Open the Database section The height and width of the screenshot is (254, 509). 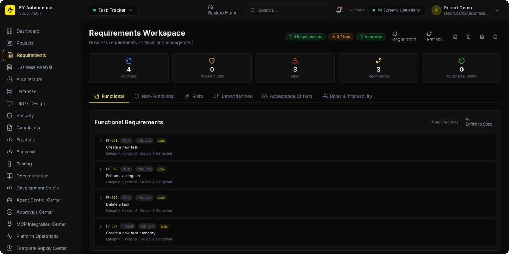pyautogui.click(x=40, y=91)
